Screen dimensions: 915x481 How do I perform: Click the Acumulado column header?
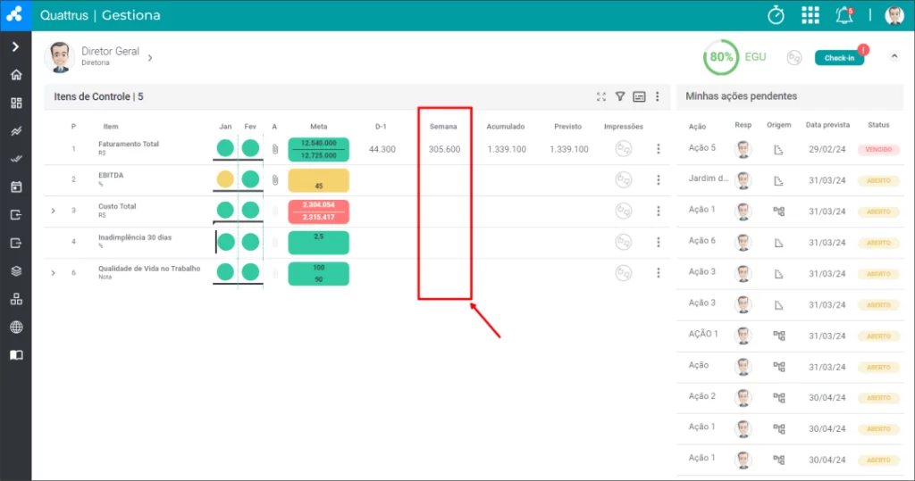click(x=506, y=127)
